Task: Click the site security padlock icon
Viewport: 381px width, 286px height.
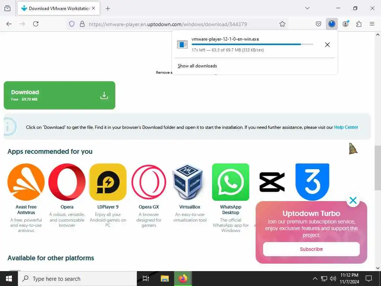Action: pos(82,24)
